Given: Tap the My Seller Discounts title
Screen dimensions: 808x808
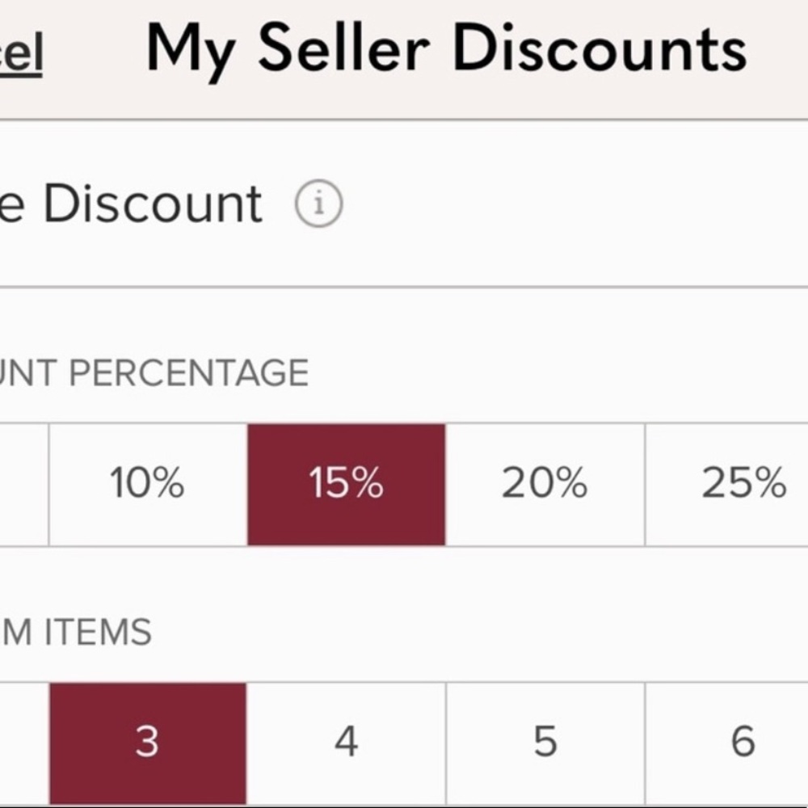Looking at the screenshot, I should pos(446,50).
